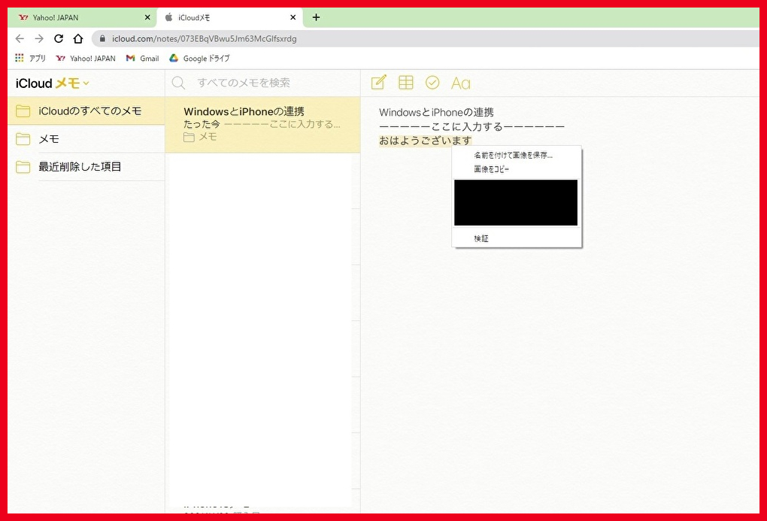This screenshot has height=521, width=767.
Task: Switch to the iCloudメモ tab
Action: (230, 17)
